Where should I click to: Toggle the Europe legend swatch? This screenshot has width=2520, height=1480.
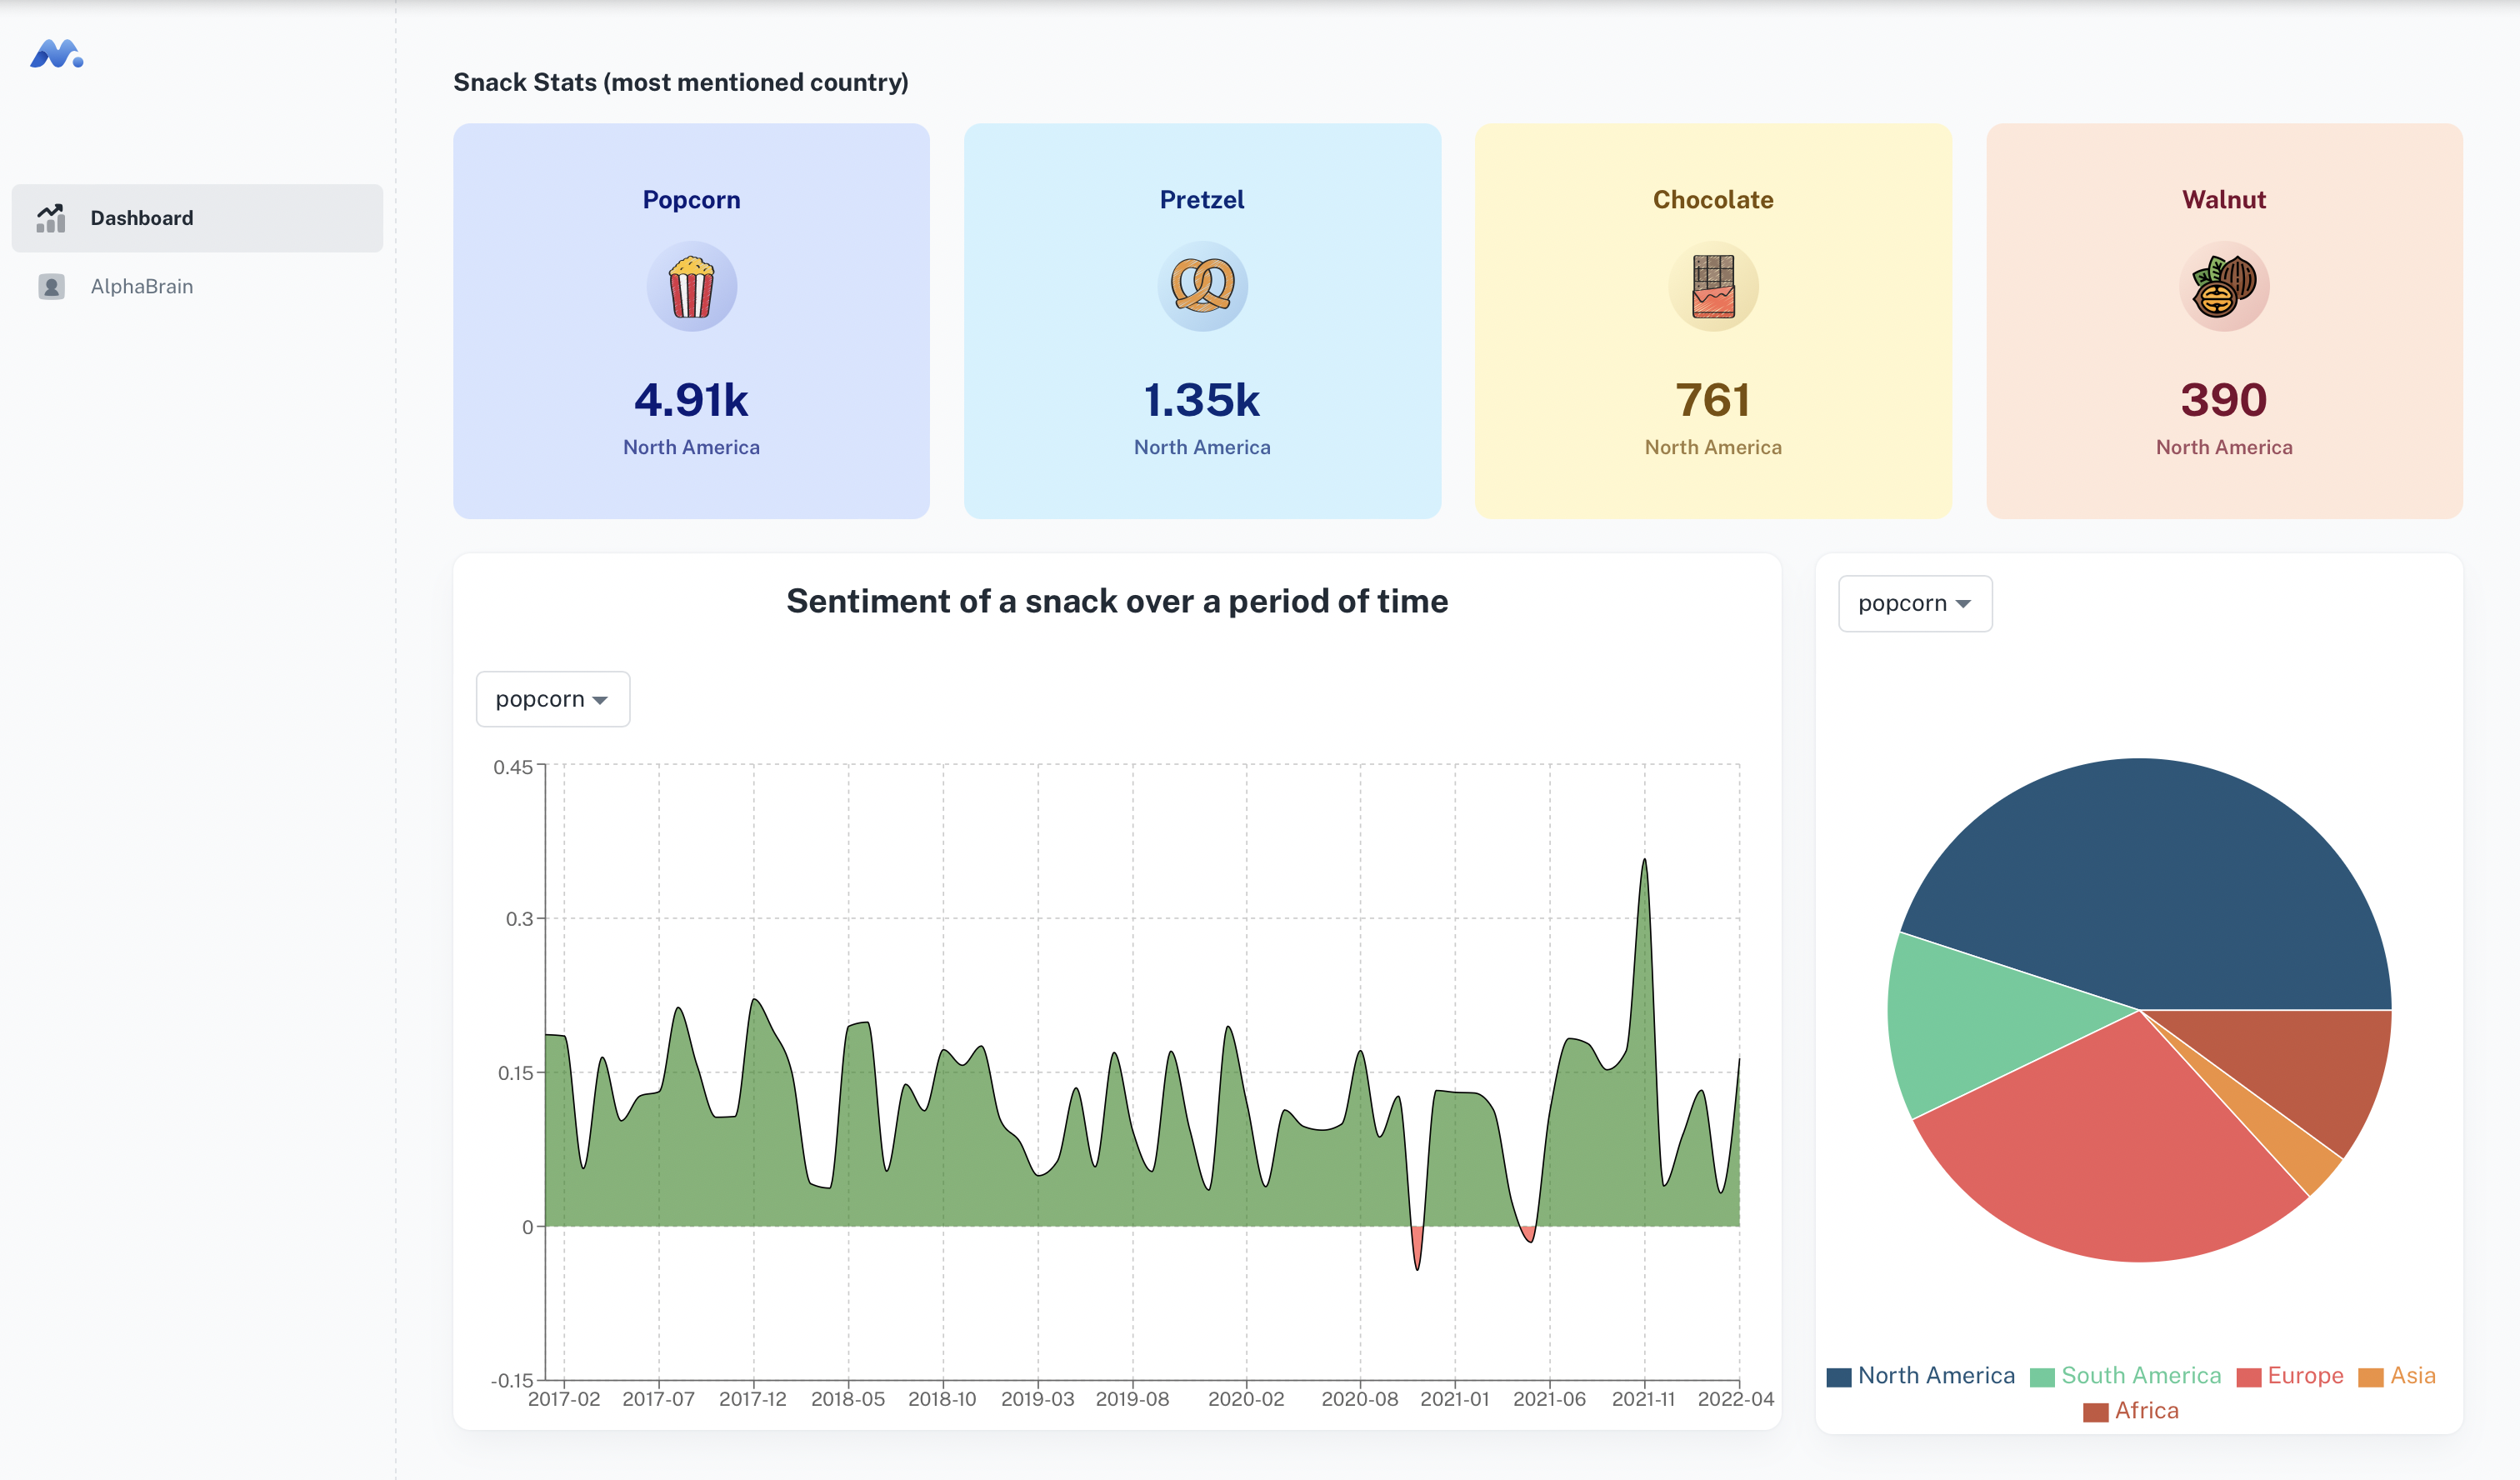point(2248,1377)
